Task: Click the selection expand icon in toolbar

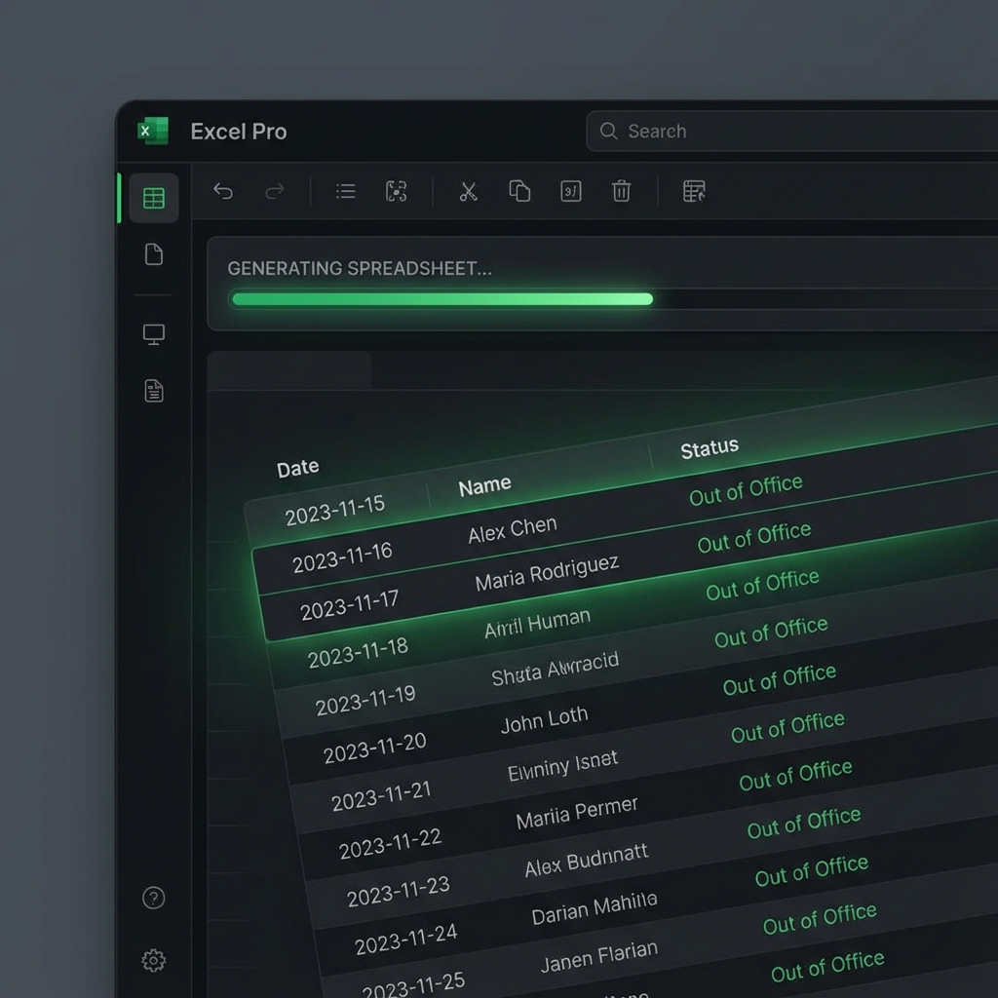Action: [395, 191]
